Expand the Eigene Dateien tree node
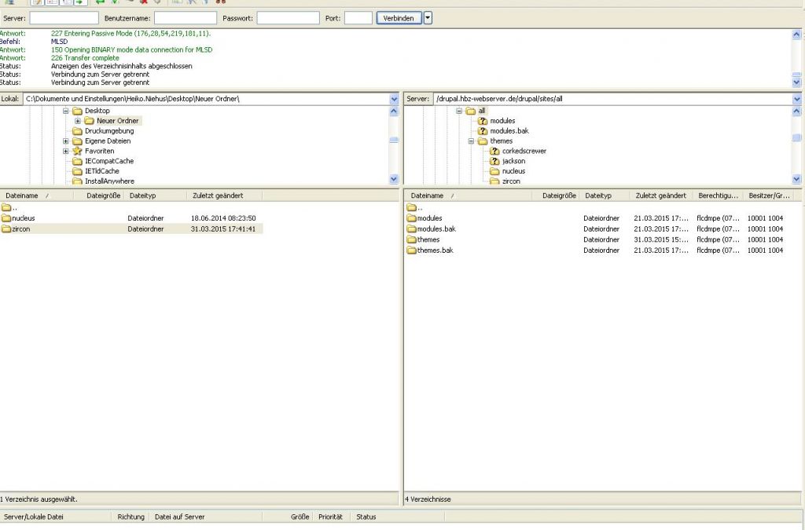Viewport: 805px width, 530px height. click(66, 141)
